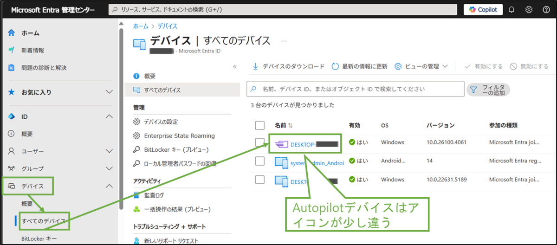The height and width of the screenshot is (245, 557).
Task: Open 監査ログ in the blade menu
Action: pos(154,195)
